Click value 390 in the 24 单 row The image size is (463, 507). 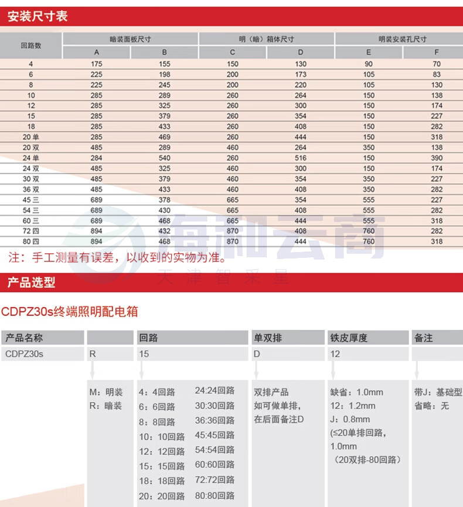[x=437, y=158]
